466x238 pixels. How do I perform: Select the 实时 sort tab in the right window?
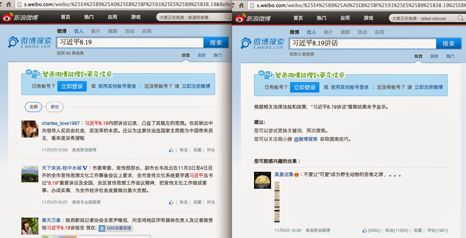click(x=434, y=56)
